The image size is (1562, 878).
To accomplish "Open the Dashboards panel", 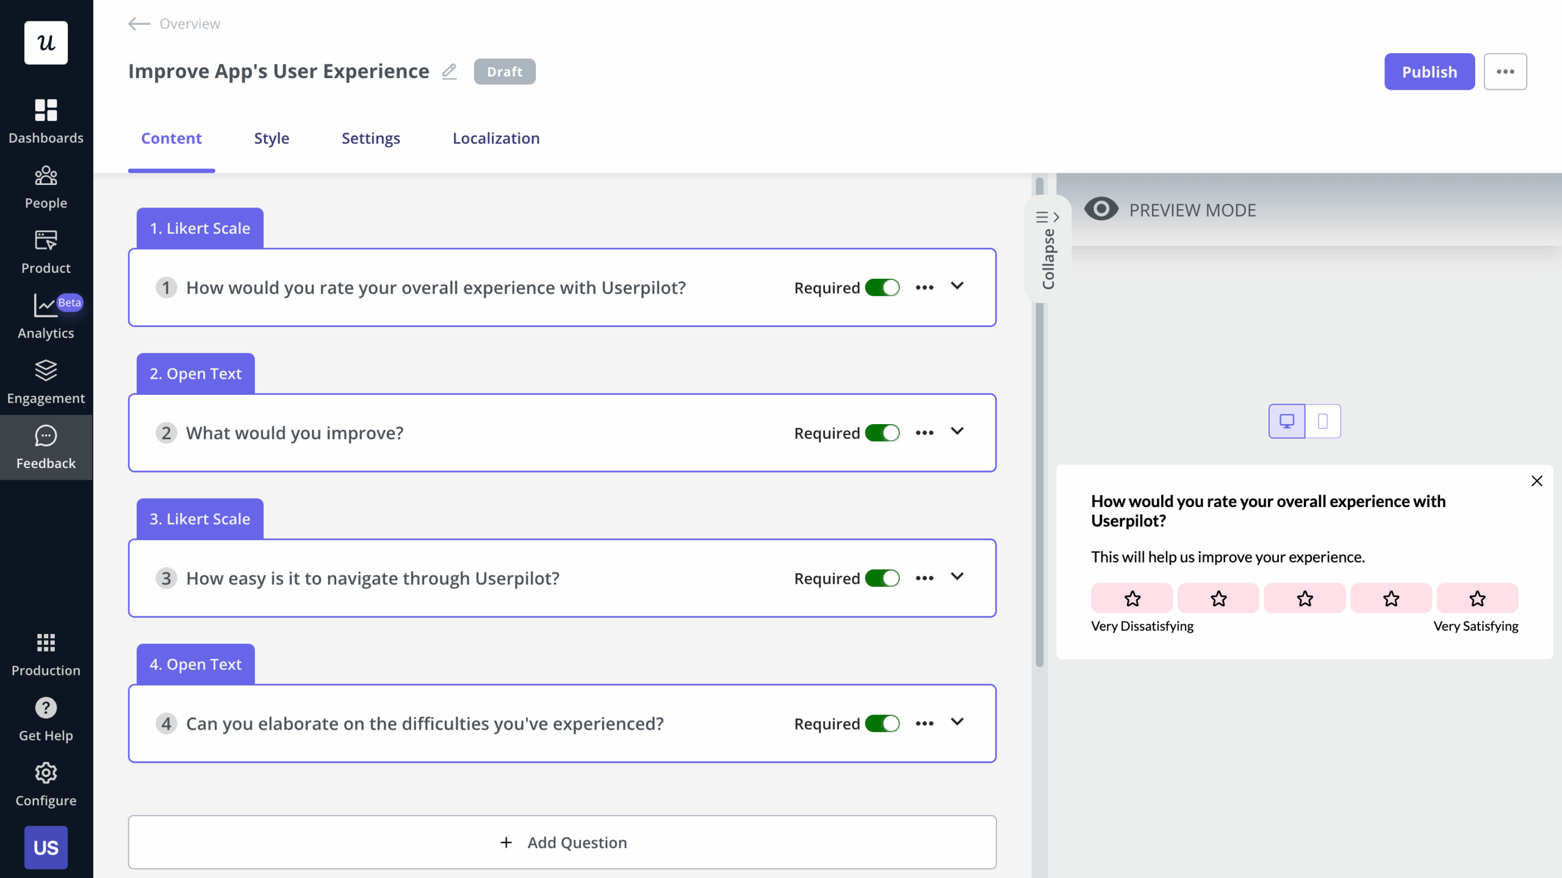I will 46,120.
